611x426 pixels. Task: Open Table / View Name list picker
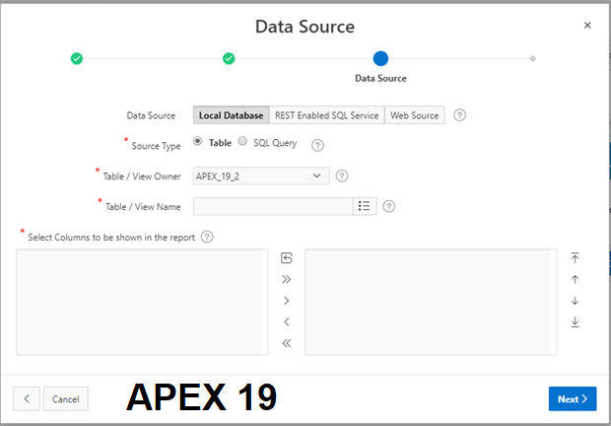coord(364,206)
